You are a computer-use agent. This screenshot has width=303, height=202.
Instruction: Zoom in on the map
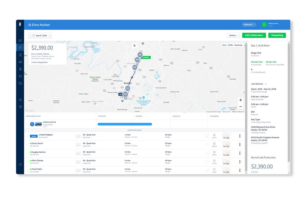pos(241,100)
